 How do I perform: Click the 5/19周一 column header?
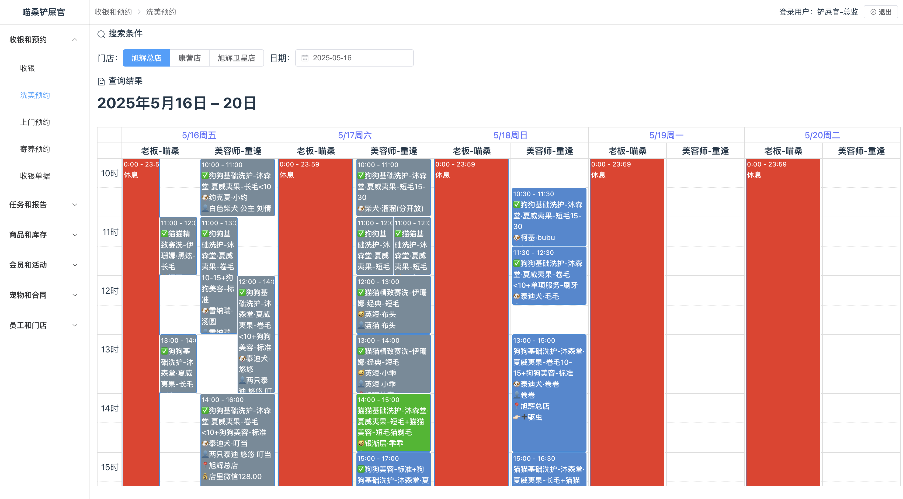click(666, 135)
